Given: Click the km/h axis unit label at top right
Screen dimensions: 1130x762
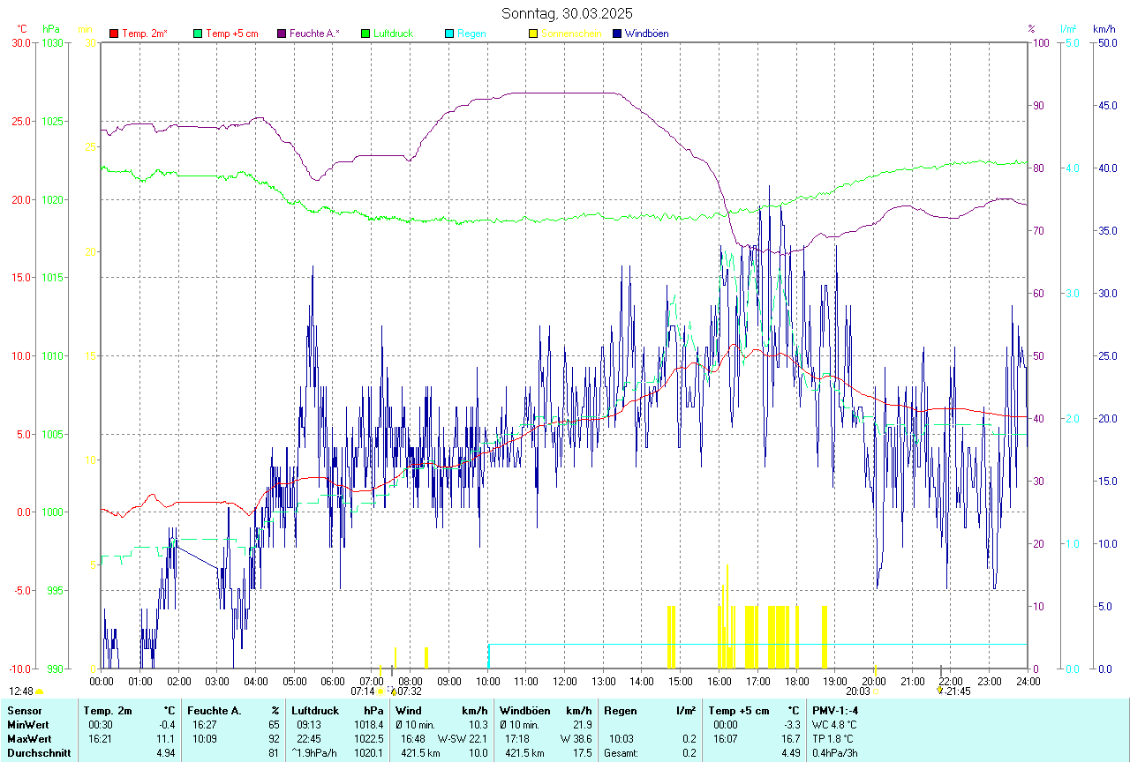Looking at the screenshot, I should click(x=1104, y=29).
